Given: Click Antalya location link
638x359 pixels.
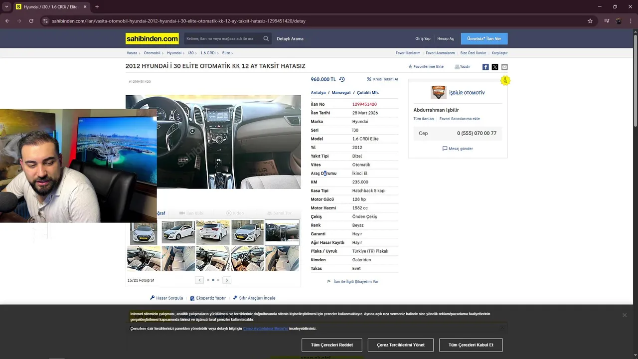Looking at the screenshot, I should click(318, 93).
